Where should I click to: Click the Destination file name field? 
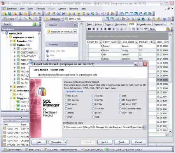coord(103,127)
